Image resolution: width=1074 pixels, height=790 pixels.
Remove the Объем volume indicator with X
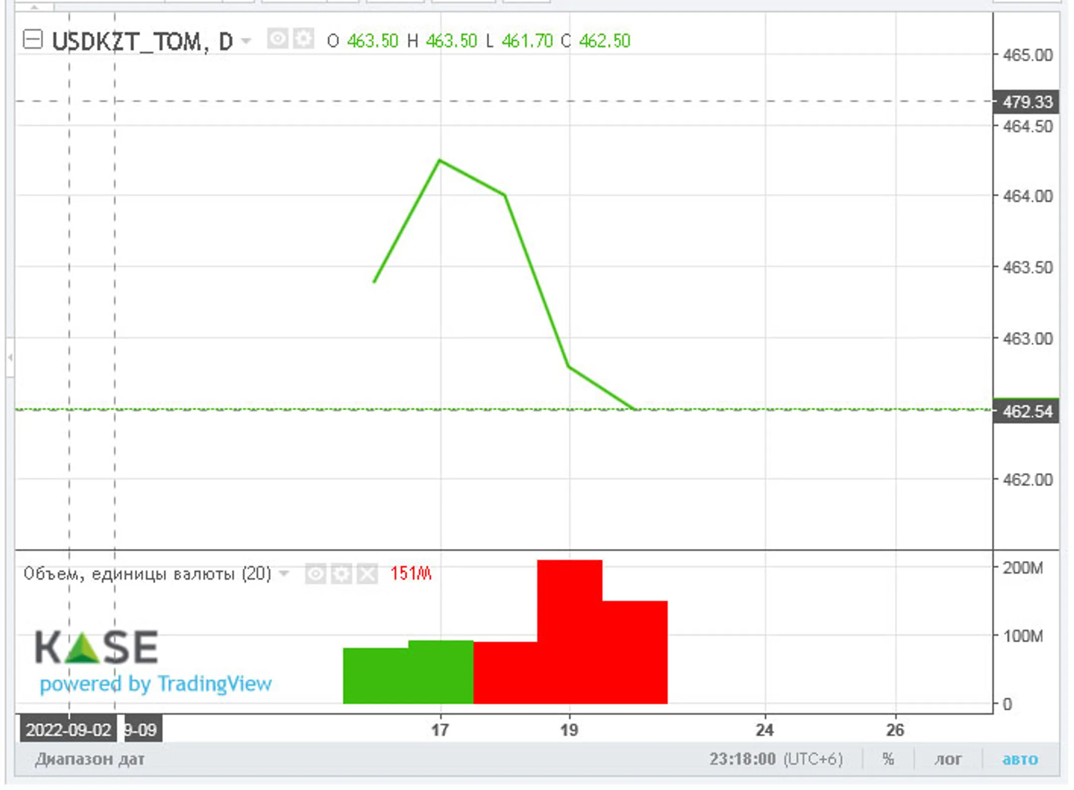[x=367, y=574]
